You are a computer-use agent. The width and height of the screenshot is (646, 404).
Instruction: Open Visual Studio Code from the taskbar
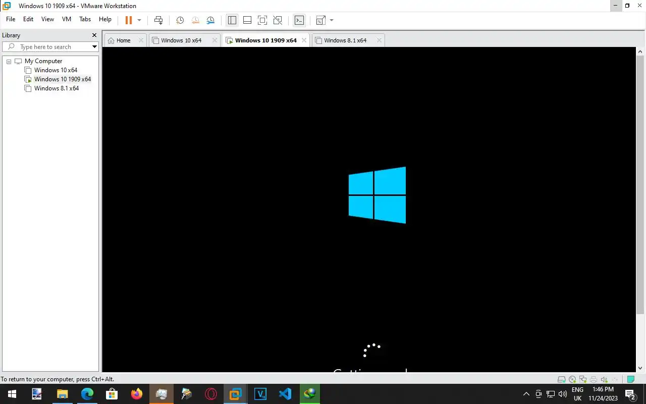(x=285, y=394)
